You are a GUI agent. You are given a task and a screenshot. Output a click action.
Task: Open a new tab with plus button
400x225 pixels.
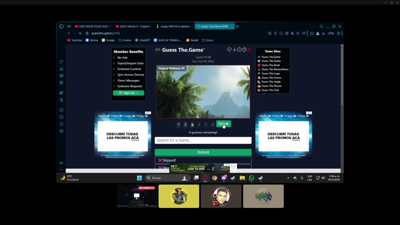pyautogui.click(x=237, y=26)
